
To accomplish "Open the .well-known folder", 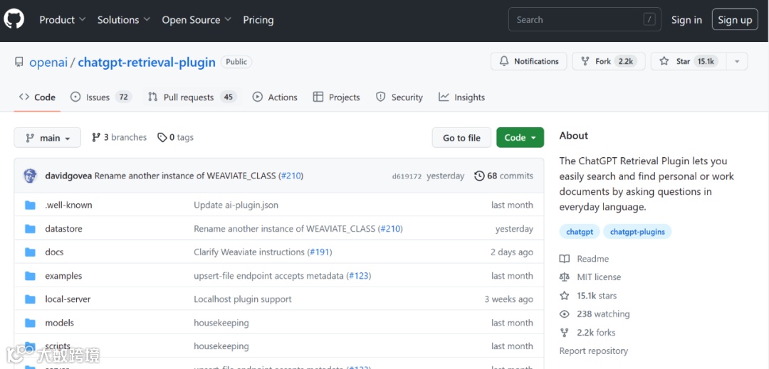I will 68,205.
